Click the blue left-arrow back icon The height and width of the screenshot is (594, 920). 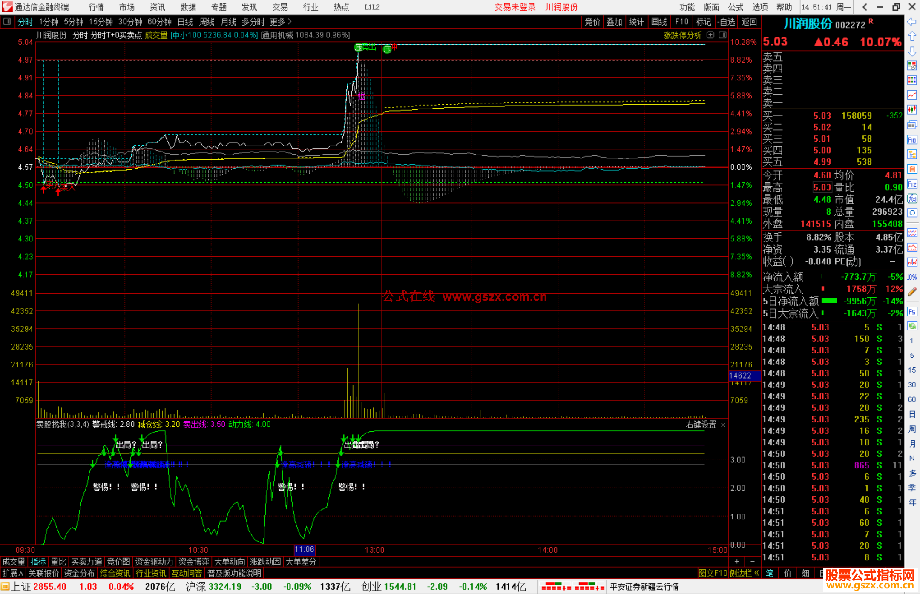(x=912, y=22)
